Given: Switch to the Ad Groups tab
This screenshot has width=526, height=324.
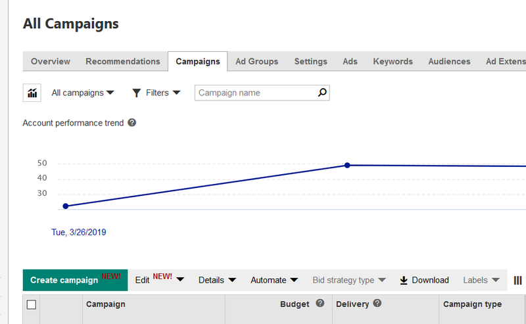Looking at the screenshot, I should click(256, 61).
